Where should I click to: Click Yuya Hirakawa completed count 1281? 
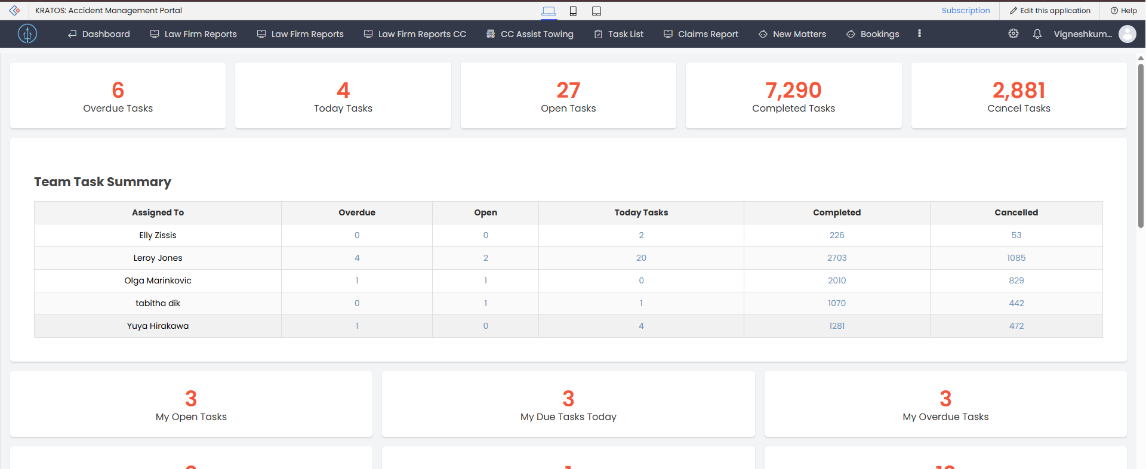(x=837, y=326)
